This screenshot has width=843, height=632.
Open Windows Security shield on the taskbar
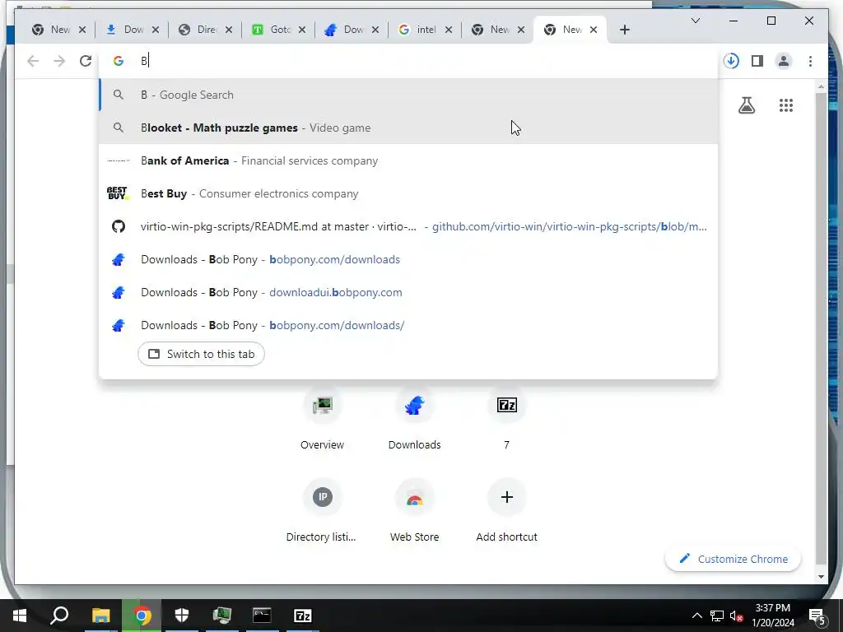tap(182, 616)
